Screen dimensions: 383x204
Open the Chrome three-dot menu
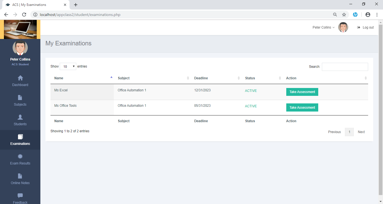click(x=377, y=14)
